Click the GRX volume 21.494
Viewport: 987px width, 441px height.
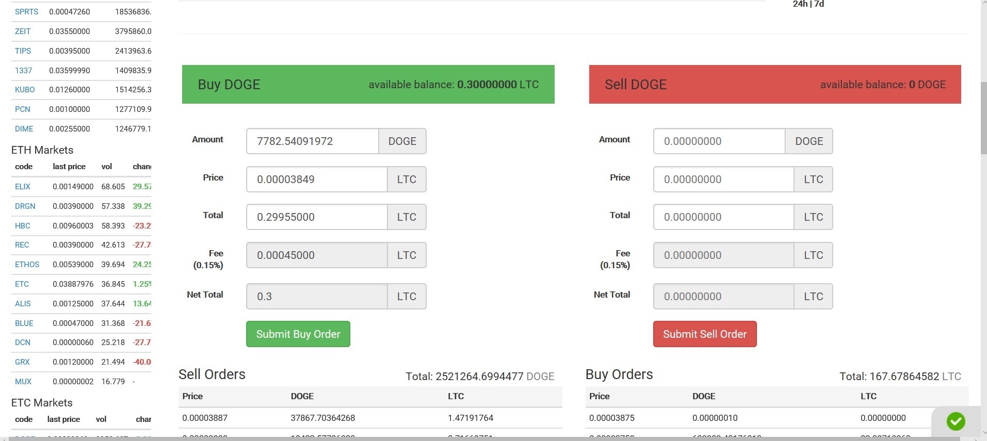[x=113, y=362]
